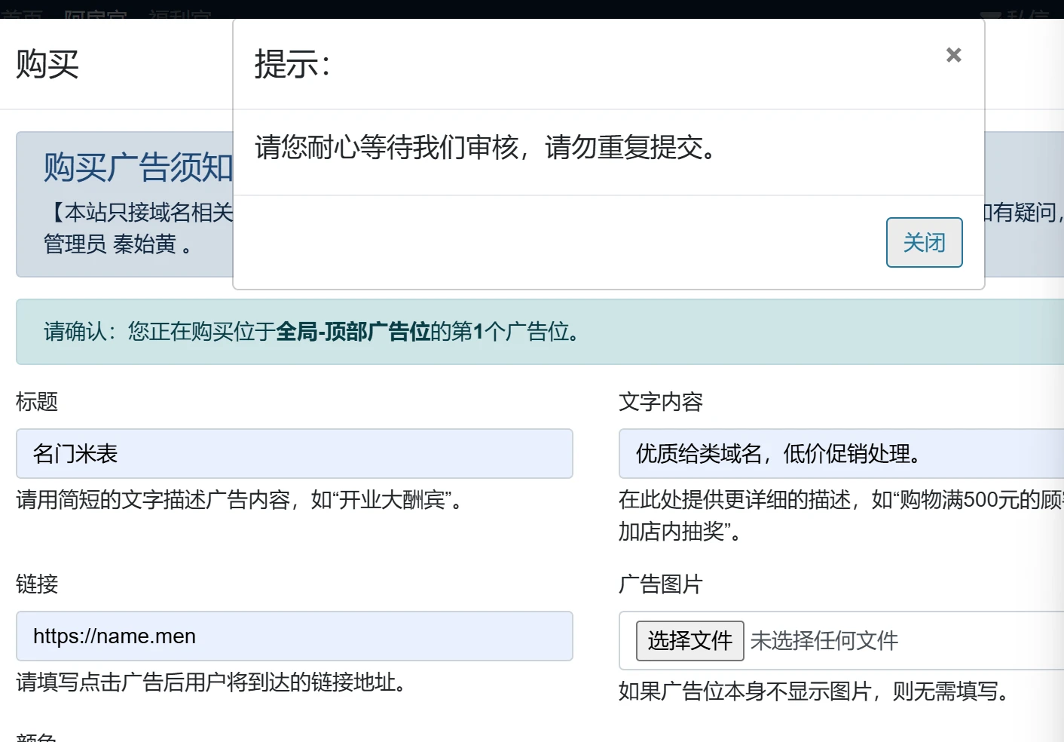
Task: Select the warning text inside the dialog
Action: pos(485,149)
